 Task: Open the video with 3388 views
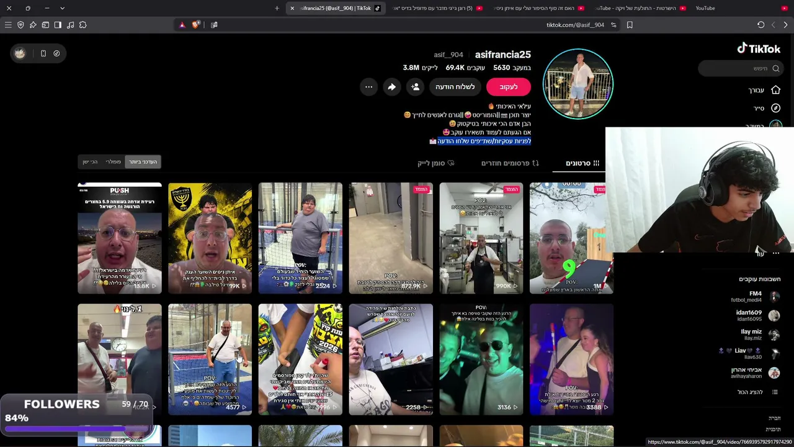point(571,359)
